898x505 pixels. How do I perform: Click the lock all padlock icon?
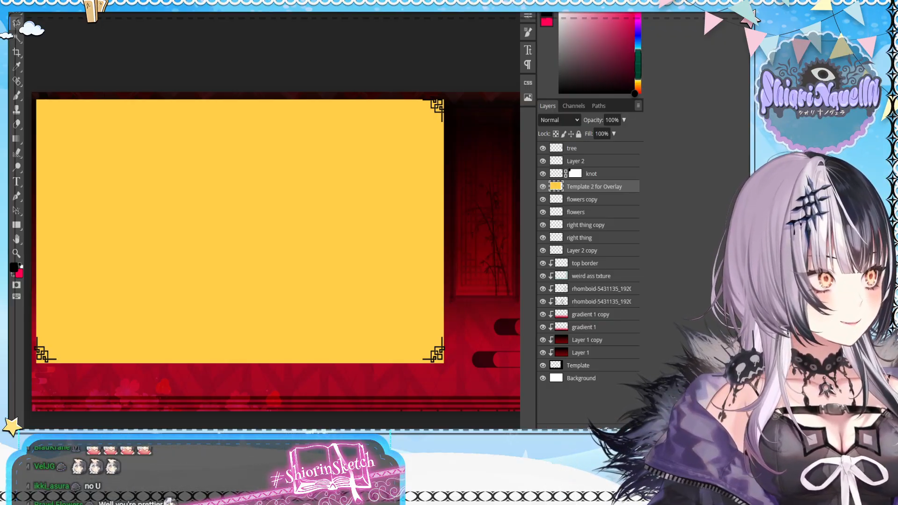coord(579,134)
